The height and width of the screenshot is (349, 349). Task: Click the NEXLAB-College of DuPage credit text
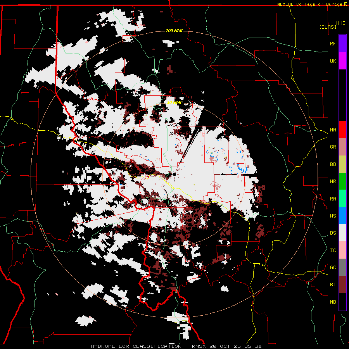point(310,4)
